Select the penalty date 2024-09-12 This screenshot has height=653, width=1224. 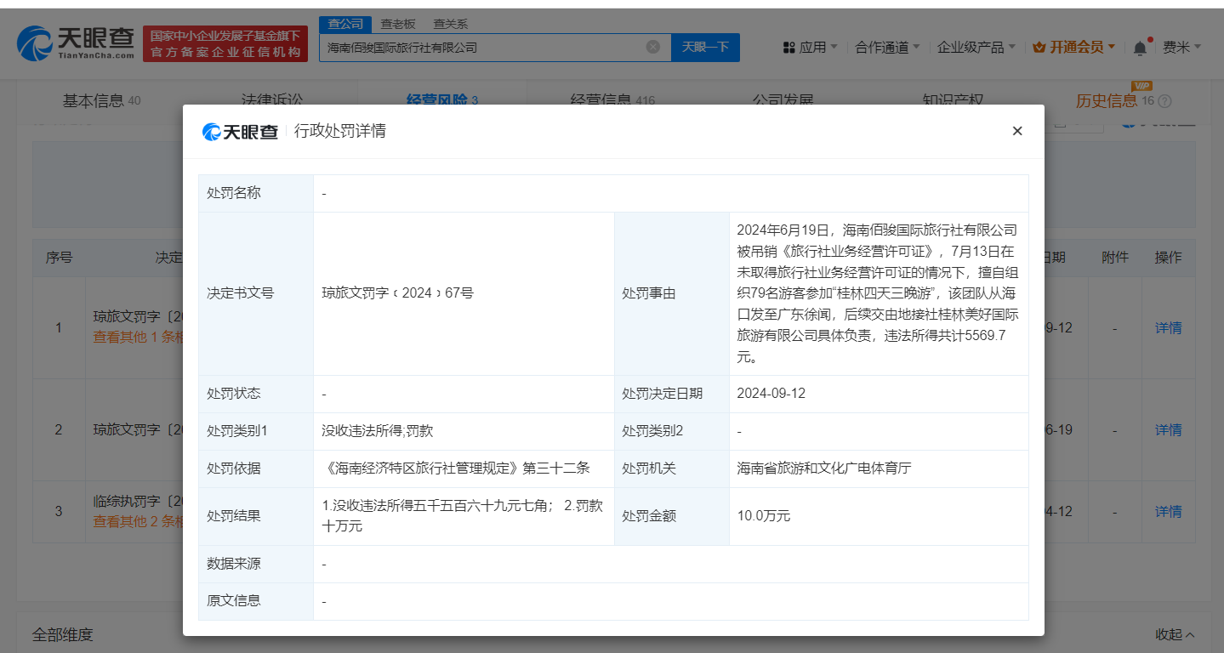click(771, 394)
